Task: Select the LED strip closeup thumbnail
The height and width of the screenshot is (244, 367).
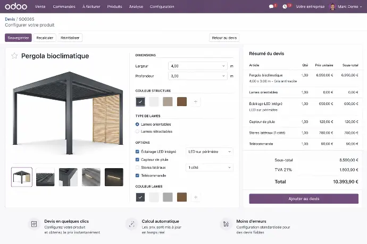Action: [x=91, y=177]
